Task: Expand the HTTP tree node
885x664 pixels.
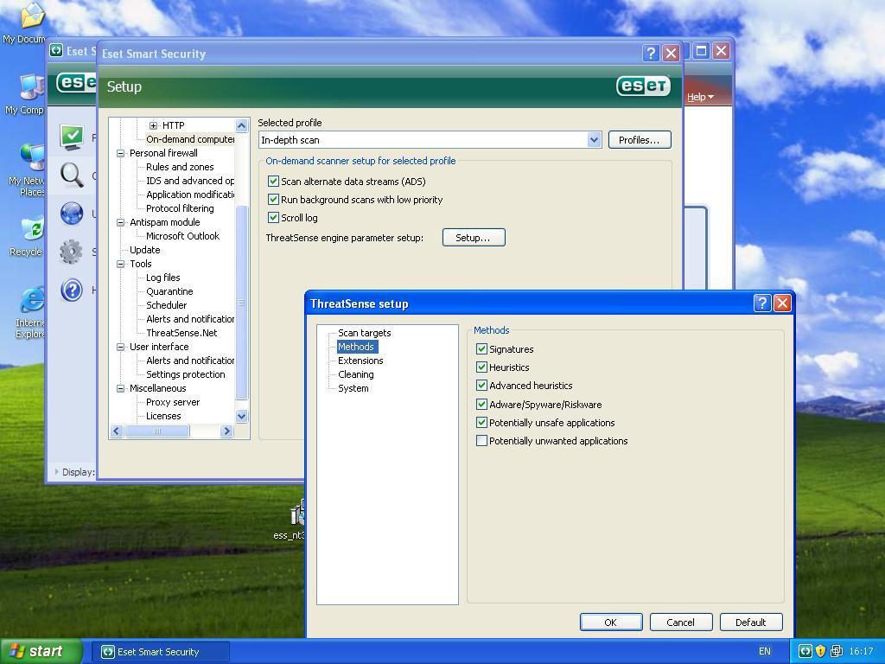Action: point(153,125)
